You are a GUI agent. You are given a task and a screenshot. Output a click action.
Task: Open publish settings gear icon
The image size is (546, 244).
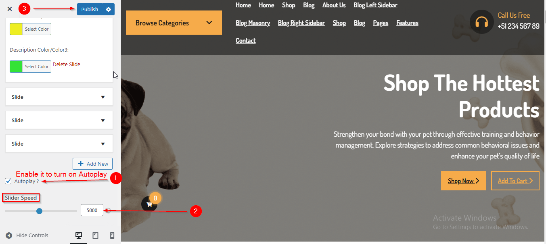click(x=108, y=9)
